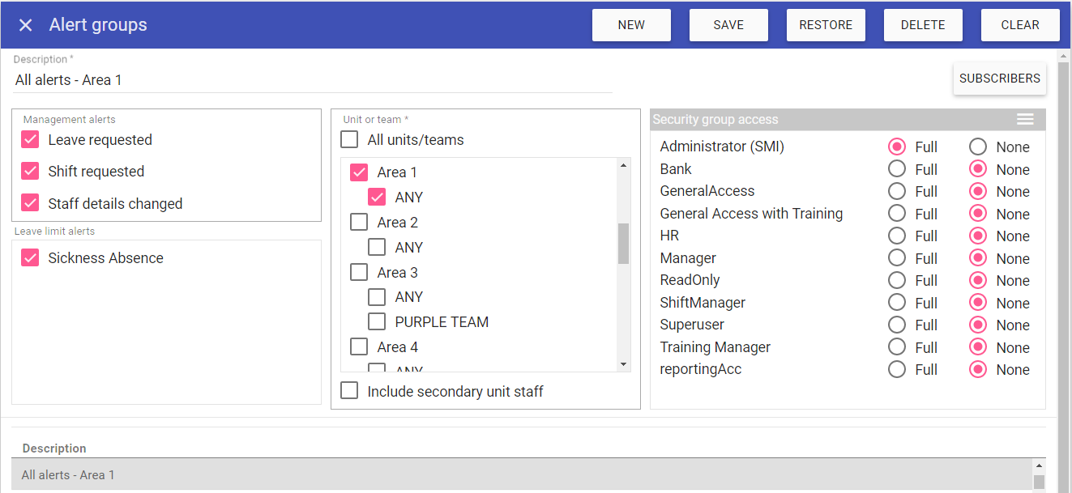The image size is (1072, 493).
Task: Delete the current alert group
Action: 923,25
